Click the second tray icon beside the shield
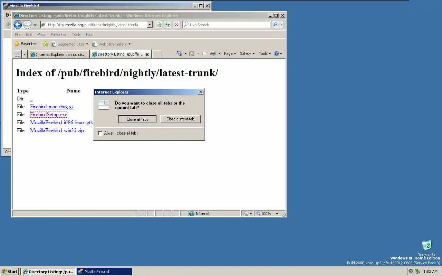Screen dimensions: 442x276 click(417, 272)
